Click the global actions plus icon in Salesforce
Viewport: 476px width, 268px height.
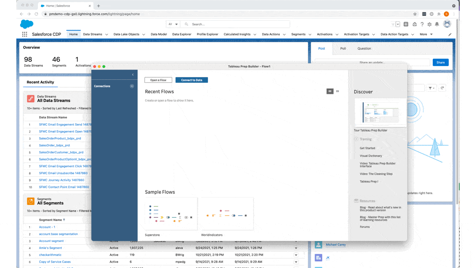coord(406,24)
